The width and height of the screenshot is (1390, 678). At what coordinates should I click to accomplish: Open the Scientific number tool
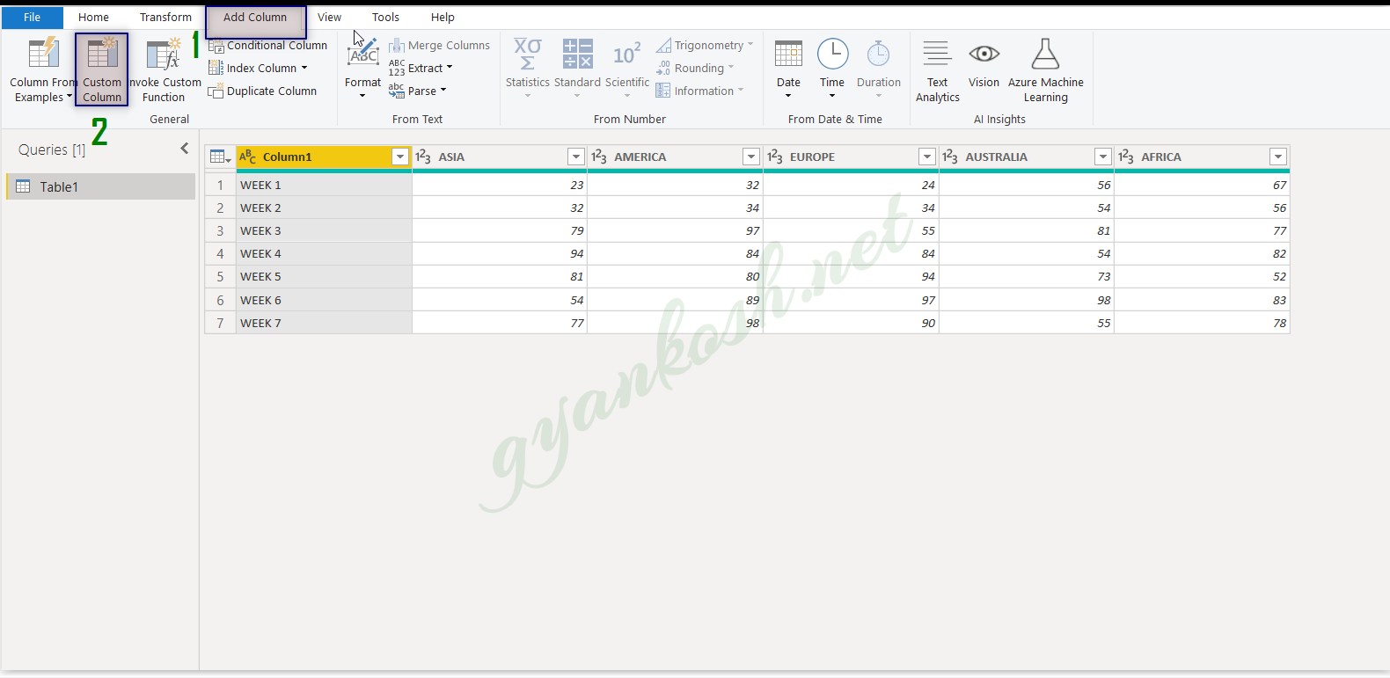click(x=627, y=68)
